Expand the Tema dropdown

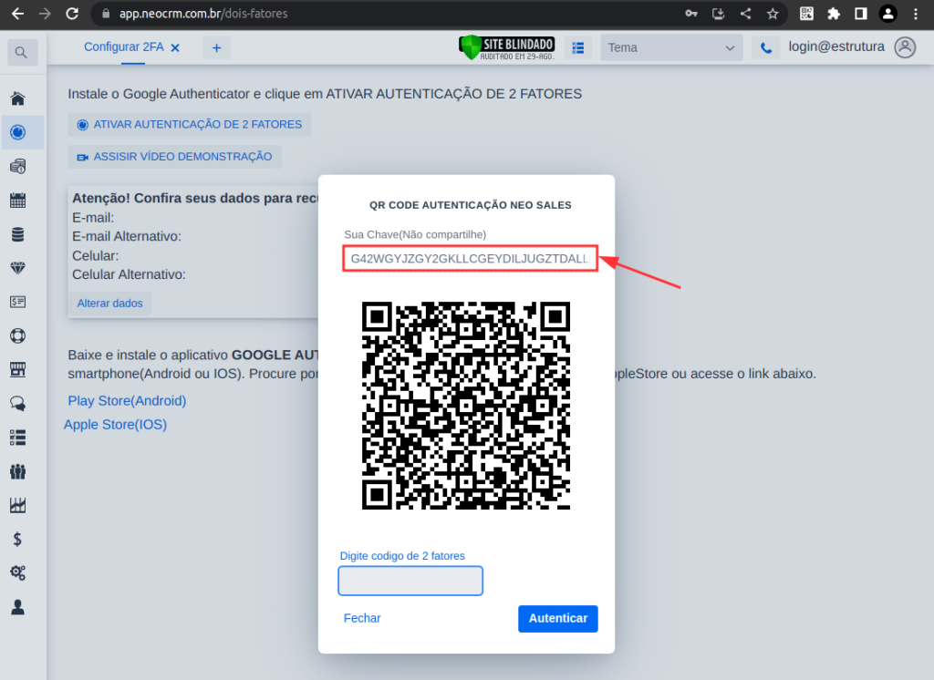671,48
